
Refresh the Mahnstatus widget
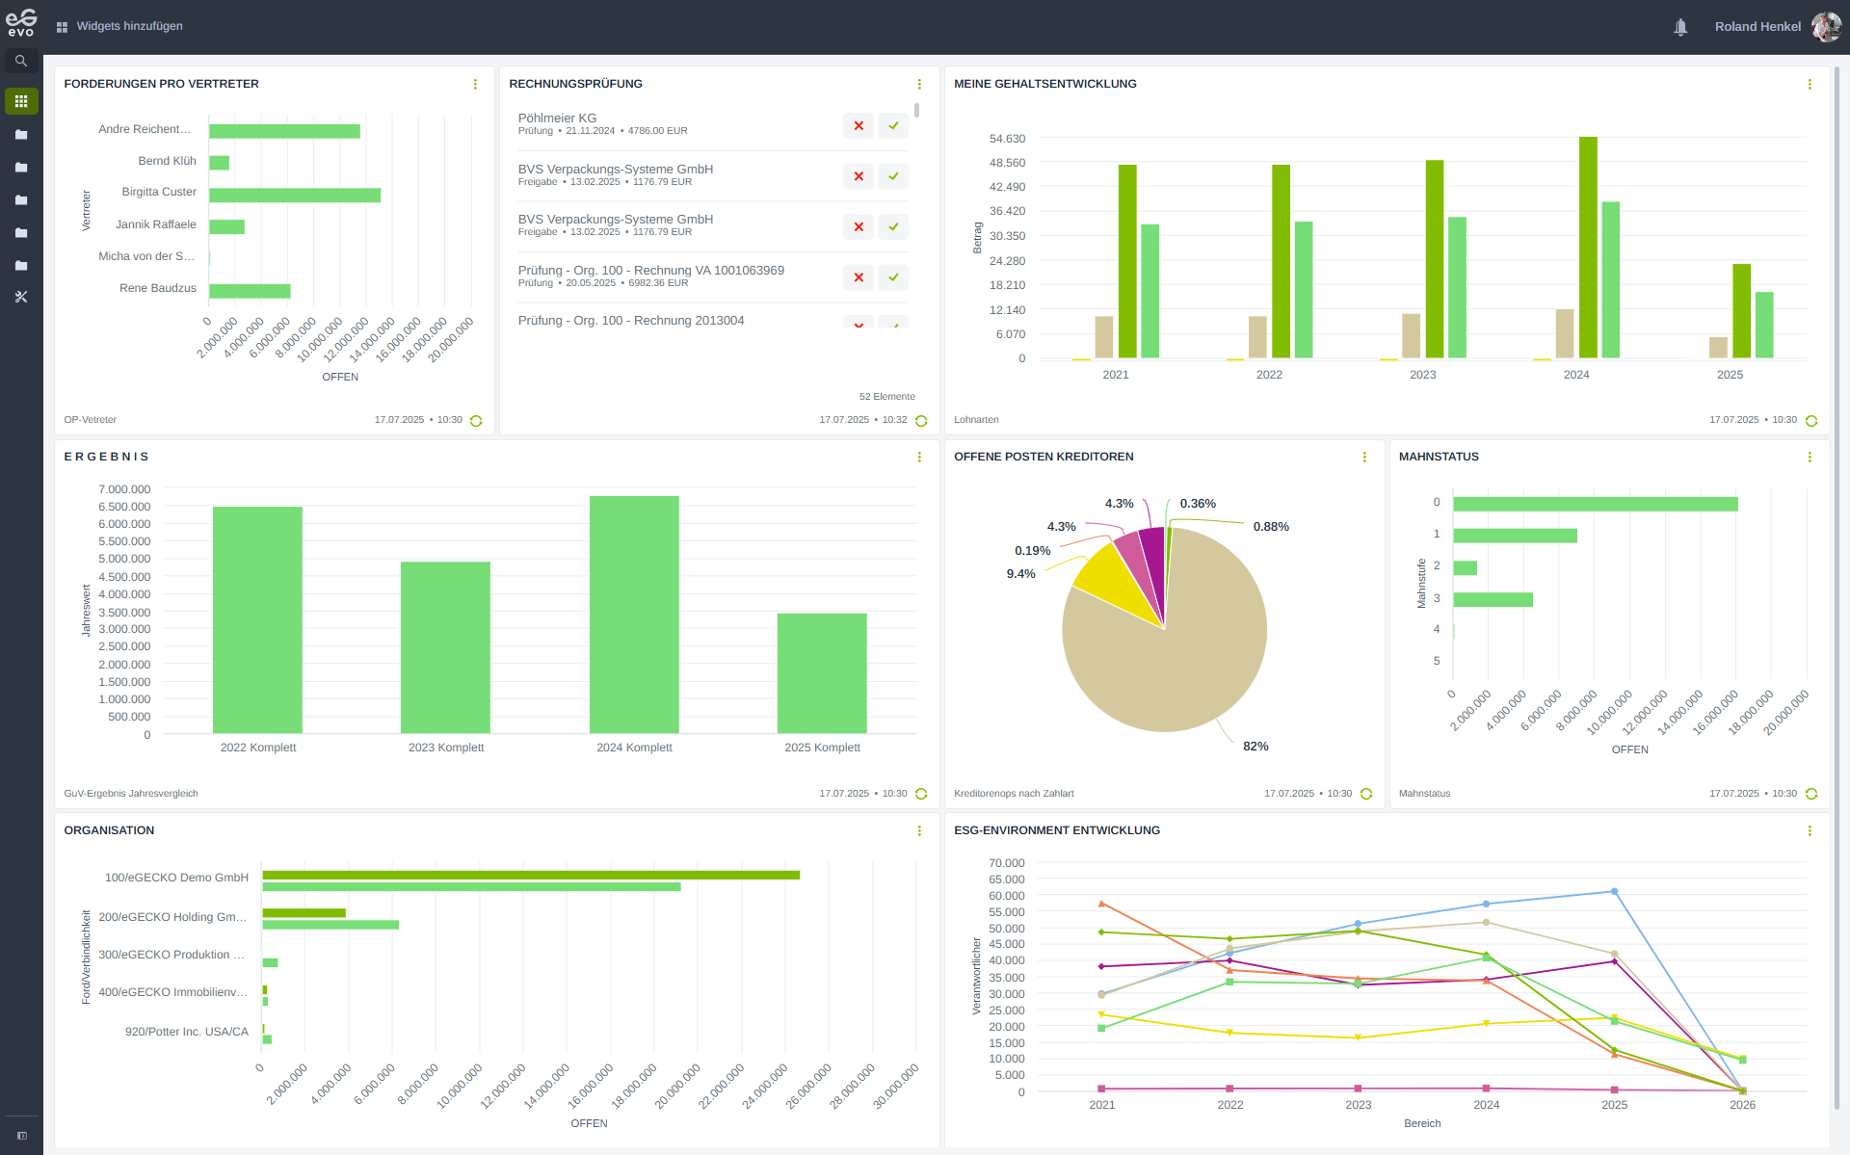(x=1811, y=794)
